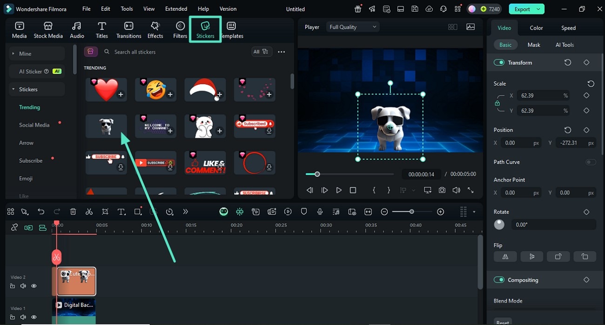Choose the crop tool in timeline toolbar
Viewport: 605px width, 325px height.
coord(105,212)
